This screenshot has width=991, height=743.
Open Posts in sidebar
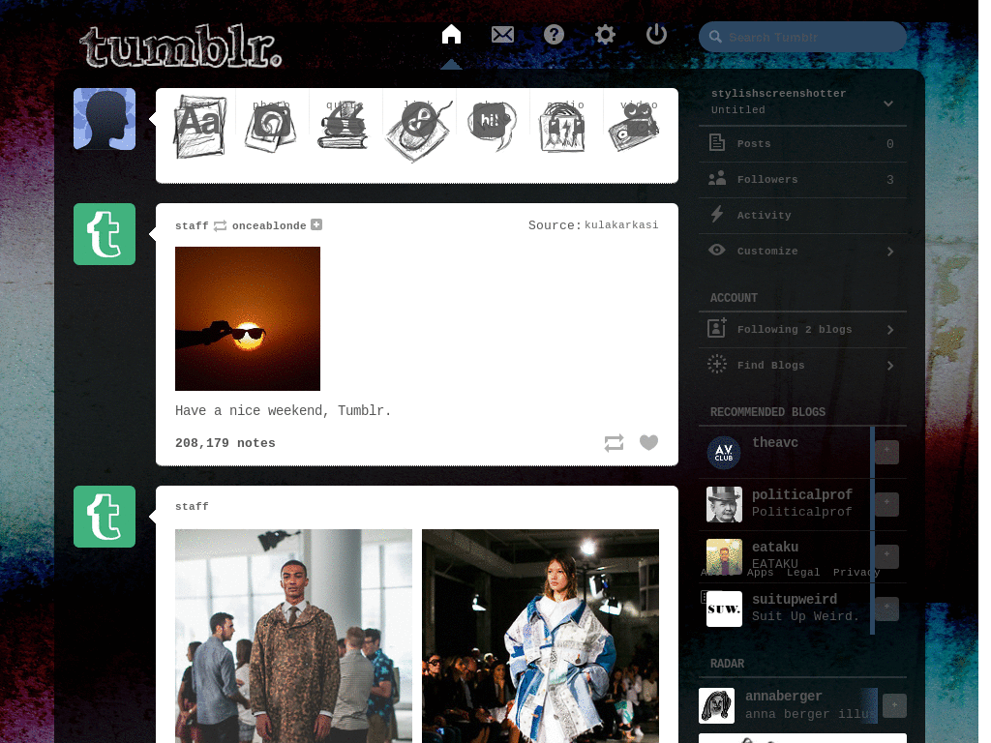802,144
